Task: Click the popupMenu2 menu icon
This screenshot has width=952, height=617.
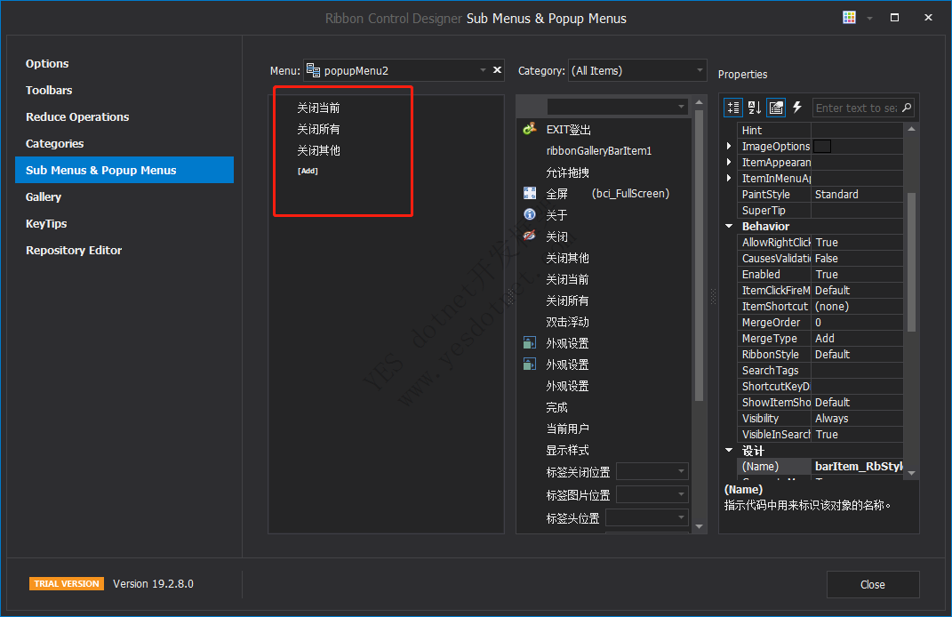Action: 313,70
